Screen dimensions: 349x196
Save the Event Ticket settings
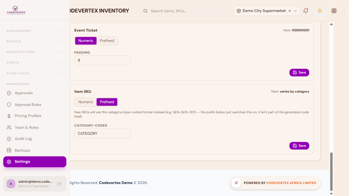(299, 72)
